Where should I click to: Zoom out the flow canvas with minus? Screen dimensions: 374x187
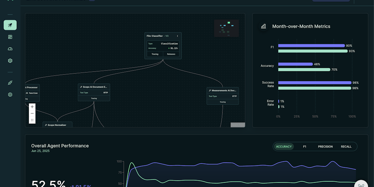(x=32, y=114)
